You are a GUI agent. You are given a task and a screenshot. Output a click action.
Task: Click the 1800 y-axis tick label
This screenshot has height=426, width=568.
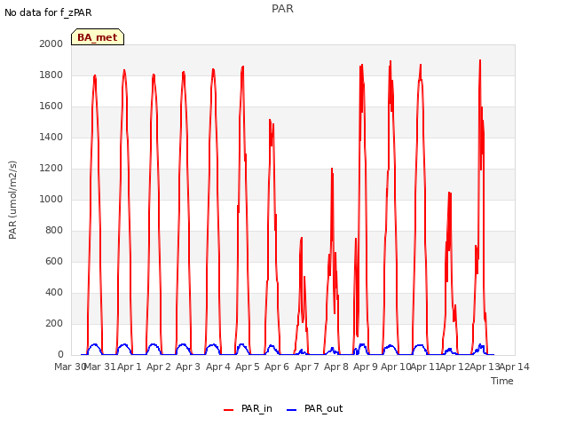tap(51, 75)
